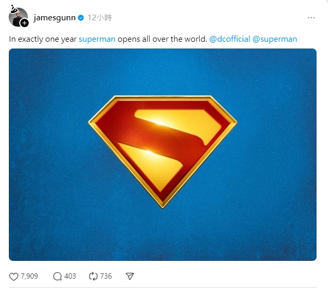
Task: Open replies via the comment bubble icon
Action: point(57,277)
